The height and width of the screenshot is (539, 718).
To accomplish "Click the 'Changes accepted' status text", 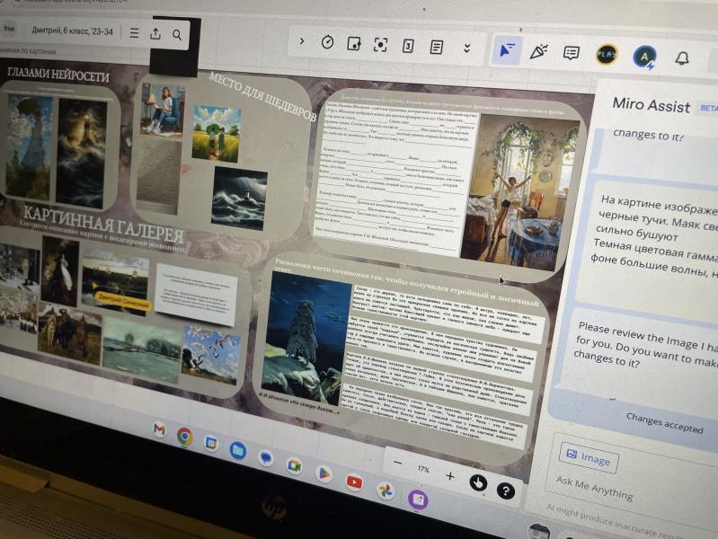I will [664, 423].
